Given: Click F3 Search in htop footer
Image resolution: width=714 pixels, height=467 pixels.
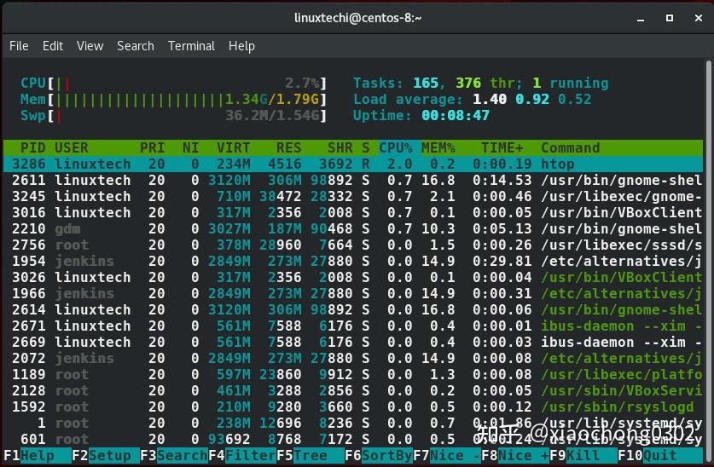Looking at the screenshot, I should [174, 455].
